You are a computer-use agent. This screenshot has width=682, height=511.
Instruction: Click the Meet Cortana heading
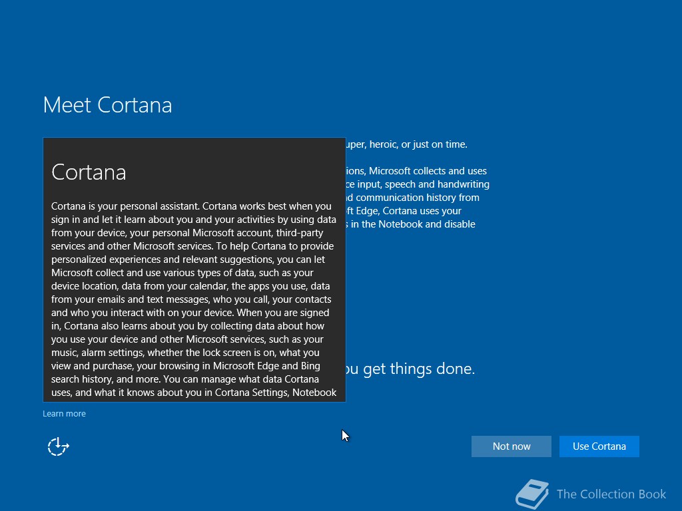coord(107,105)
